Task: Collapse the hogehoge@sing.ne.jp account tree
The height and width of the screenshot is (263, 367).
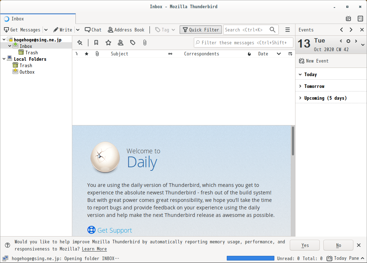Action: coord(4,40)
